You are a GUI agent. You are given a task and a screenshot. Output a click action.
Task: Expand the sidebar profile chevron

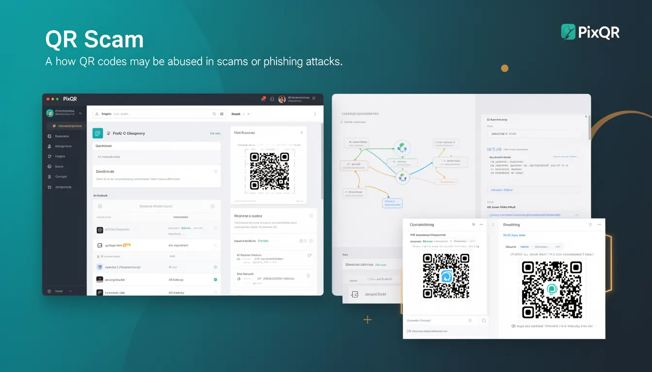click(x=80, y=113)
